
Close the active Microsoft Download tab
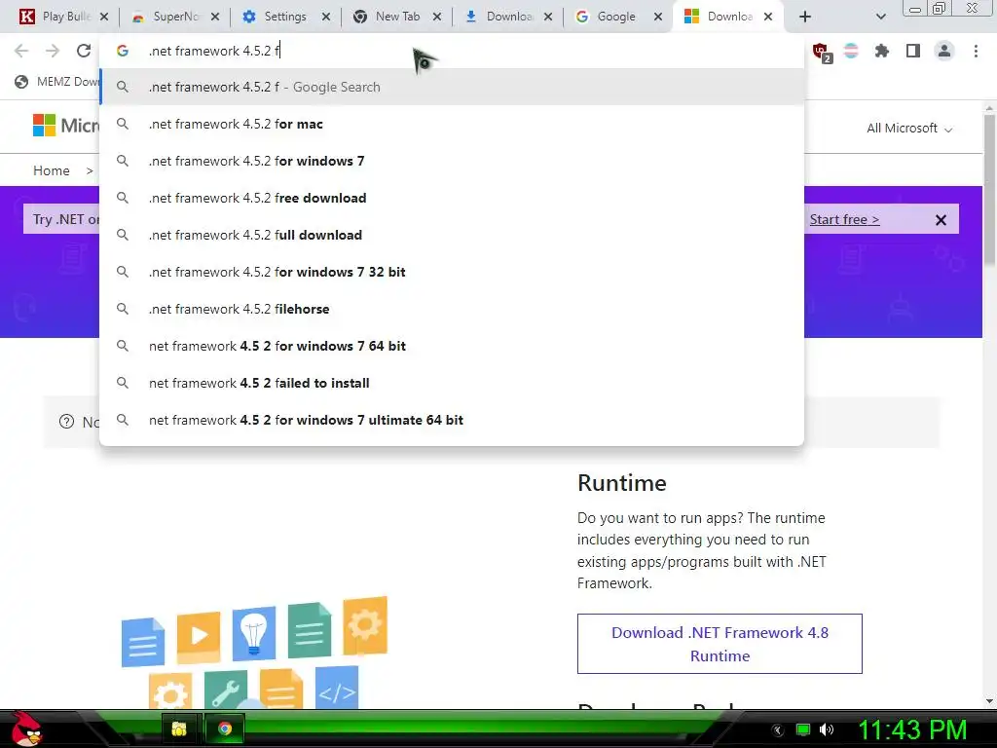click(768, 17)
